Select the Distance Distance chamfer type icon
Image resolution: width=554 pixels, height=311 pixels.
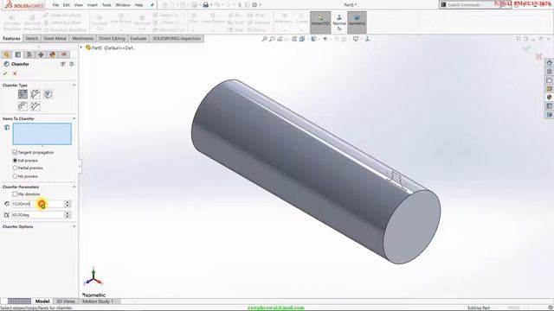point(35,94)
